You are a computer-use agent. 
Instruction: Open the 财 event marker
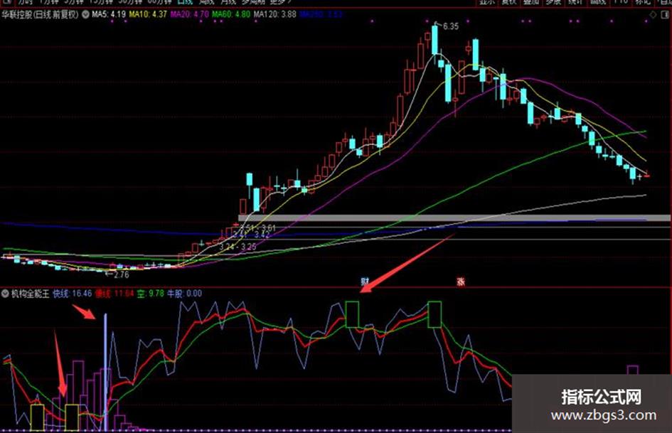click(x=365, y=282)
